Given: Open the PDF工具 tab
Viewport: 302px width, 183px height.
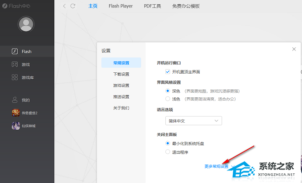Looking at the screenshot, I should 152,6.
